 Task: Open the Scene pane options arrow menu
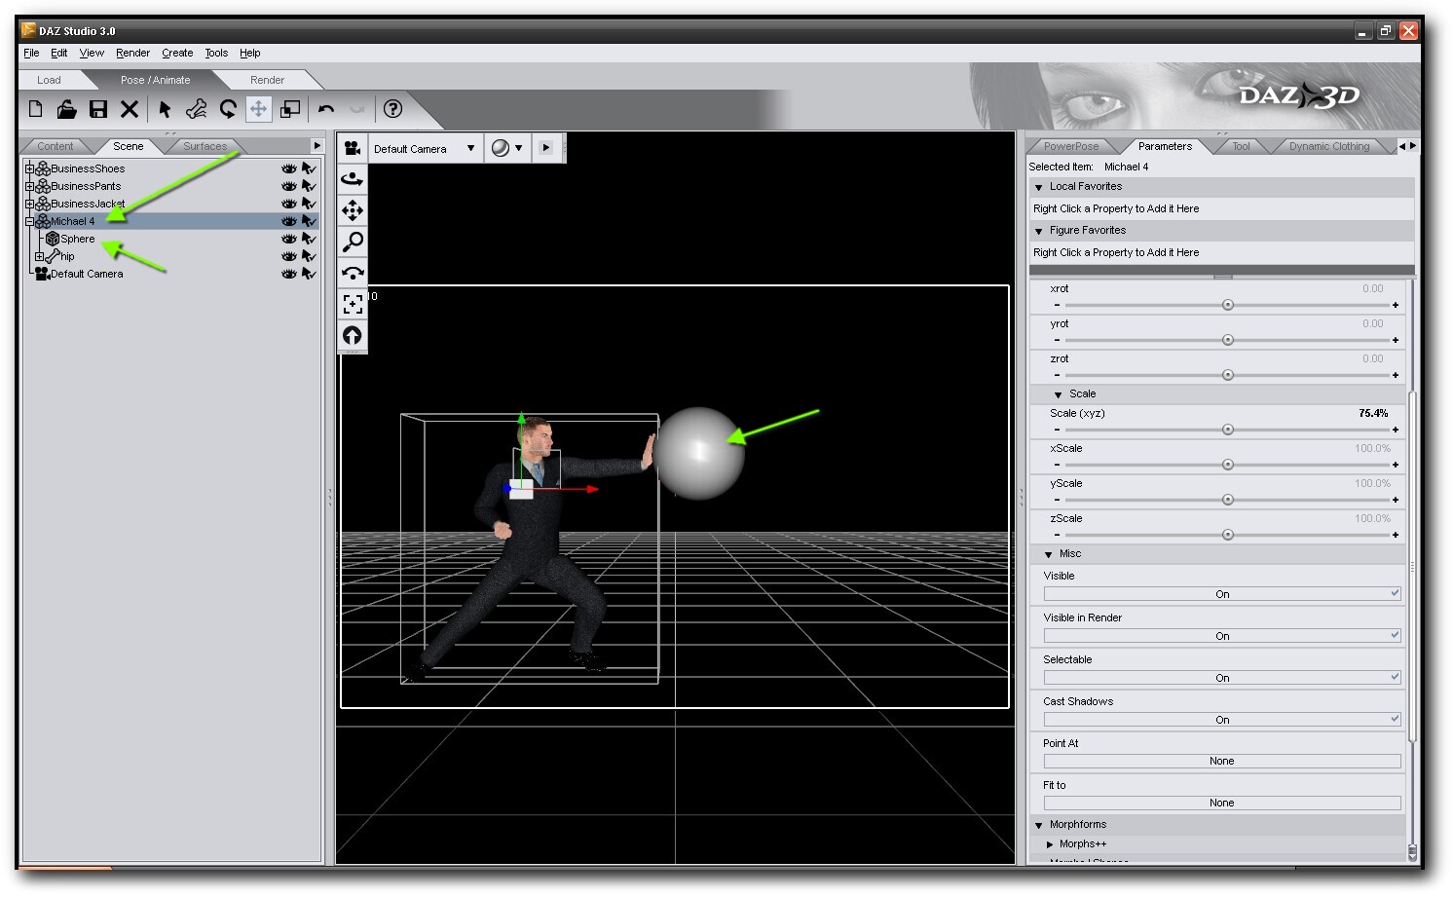tap(317, 146)
